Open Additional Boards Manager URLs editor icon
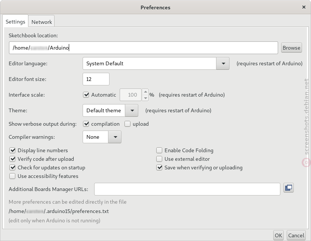 tap(289, 188)
